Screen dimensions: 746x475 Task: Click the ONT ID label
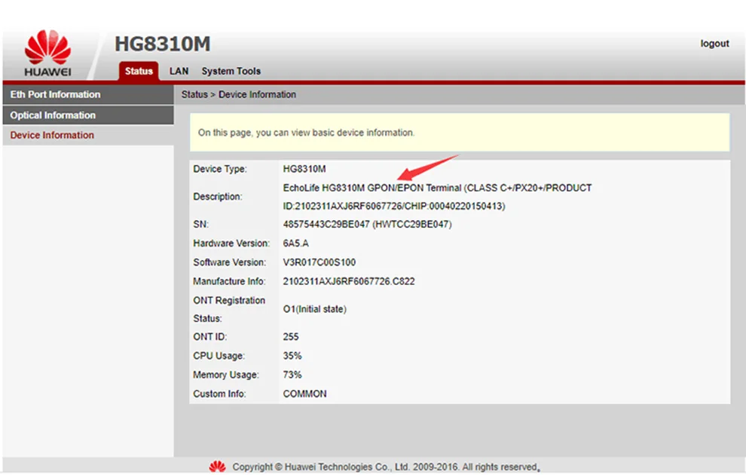click(209, 336)
